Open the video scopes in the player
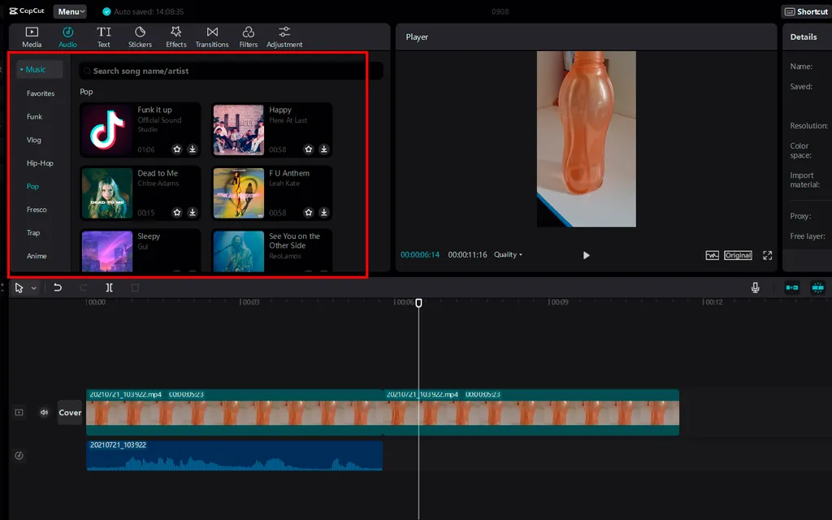The image size is (832, 520). [712, 255]
